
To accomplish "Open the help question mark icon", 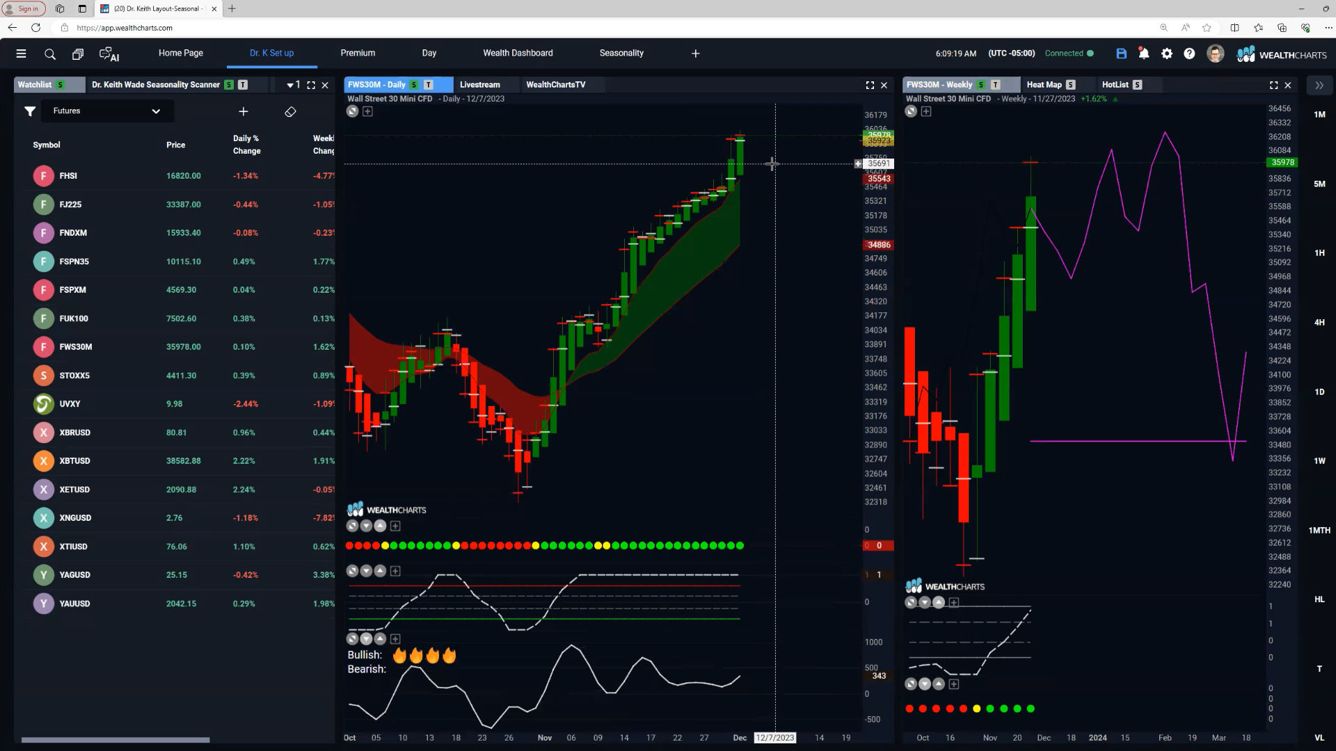I will [x=1189, y=54].
